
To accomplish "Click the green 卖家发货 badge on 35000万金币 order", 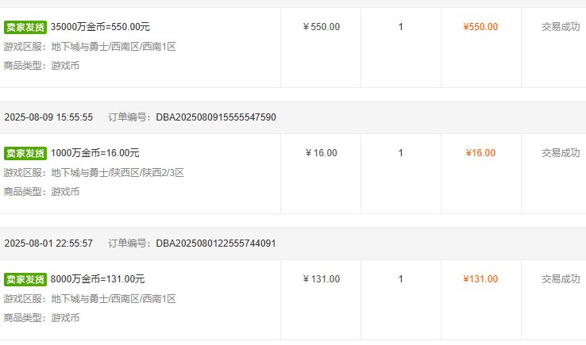I will point(25,27).
